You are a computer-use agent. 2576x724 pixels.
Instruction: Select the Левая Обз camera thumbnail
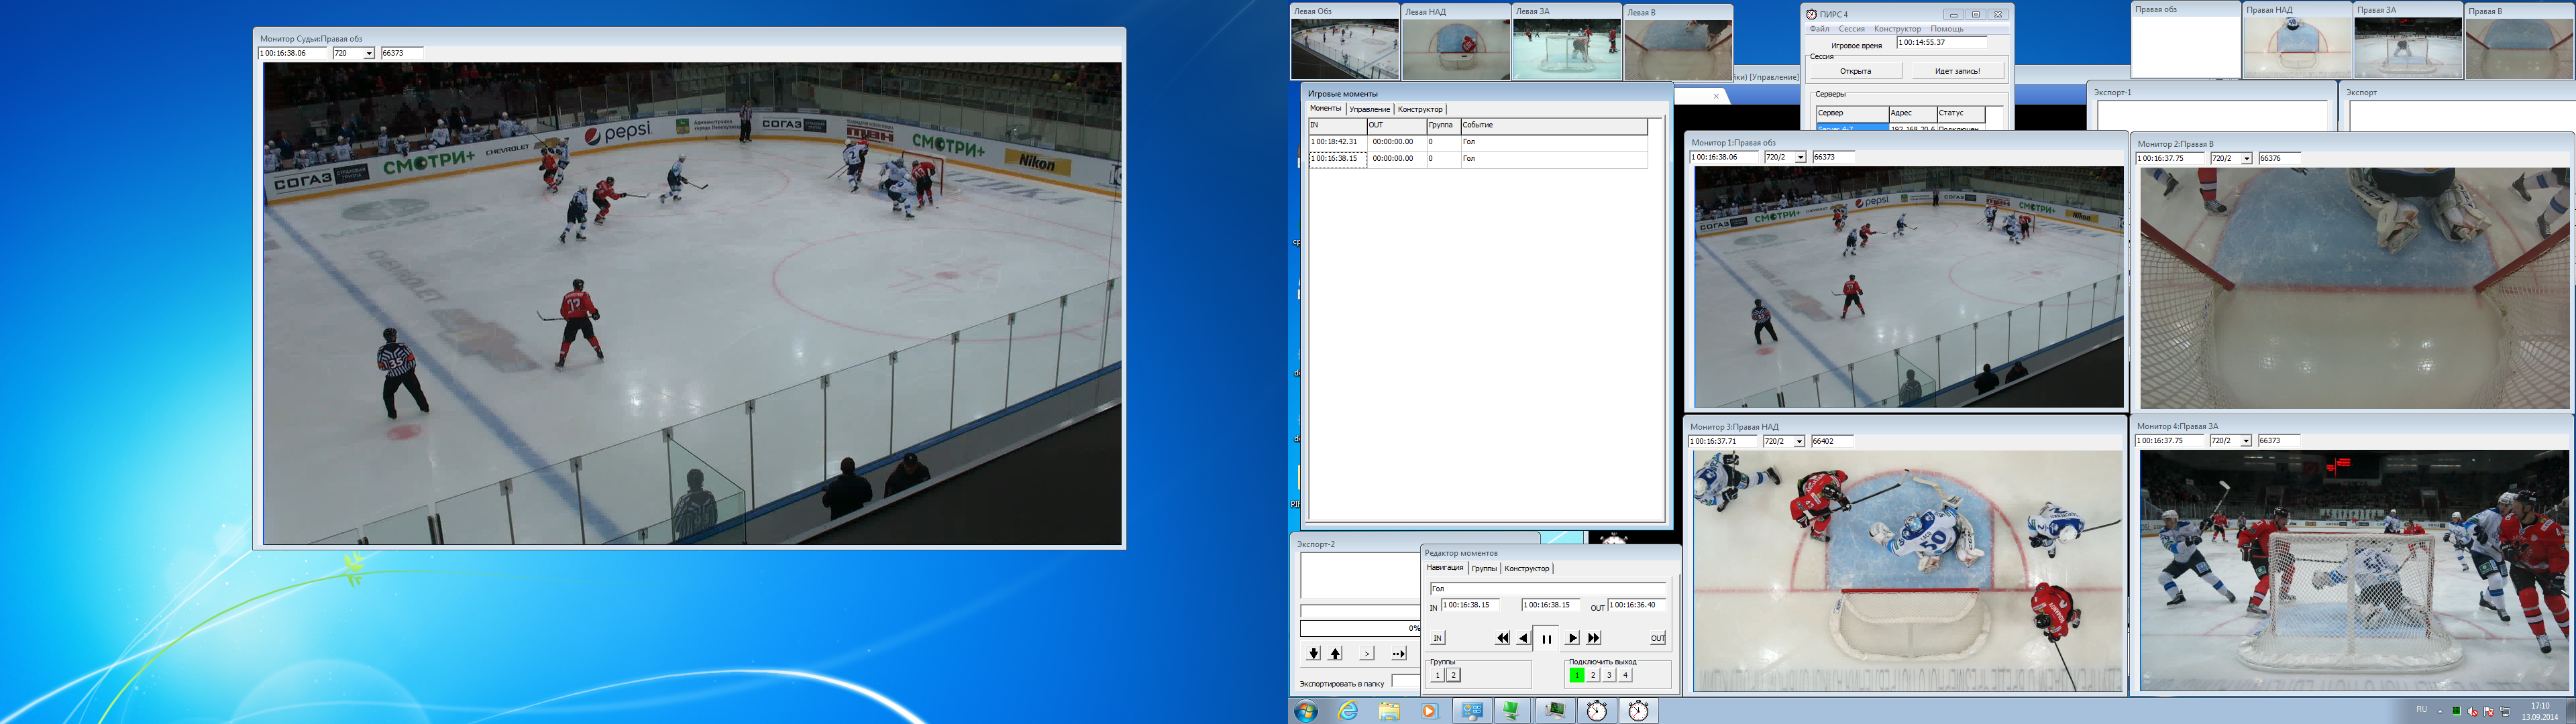coord(1344,42)
